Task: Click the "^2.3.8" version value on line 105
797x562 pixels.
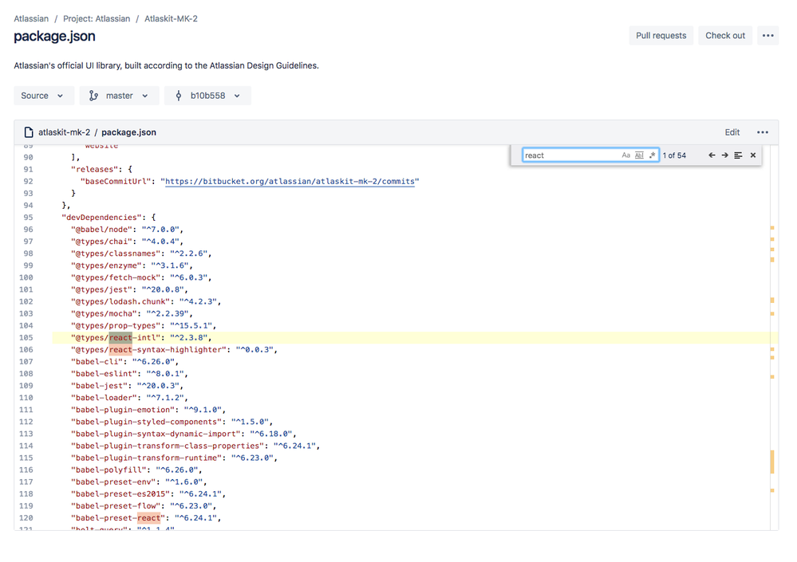Action: click(188, 338)
